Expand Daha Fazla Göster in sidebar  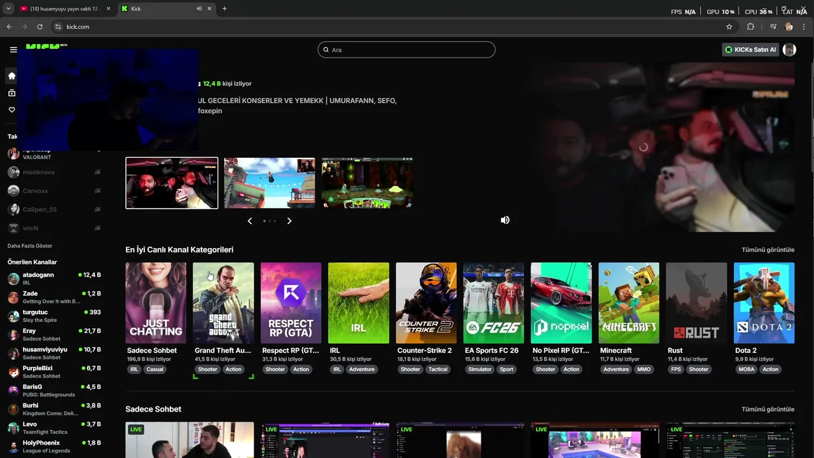coord(30,246)
